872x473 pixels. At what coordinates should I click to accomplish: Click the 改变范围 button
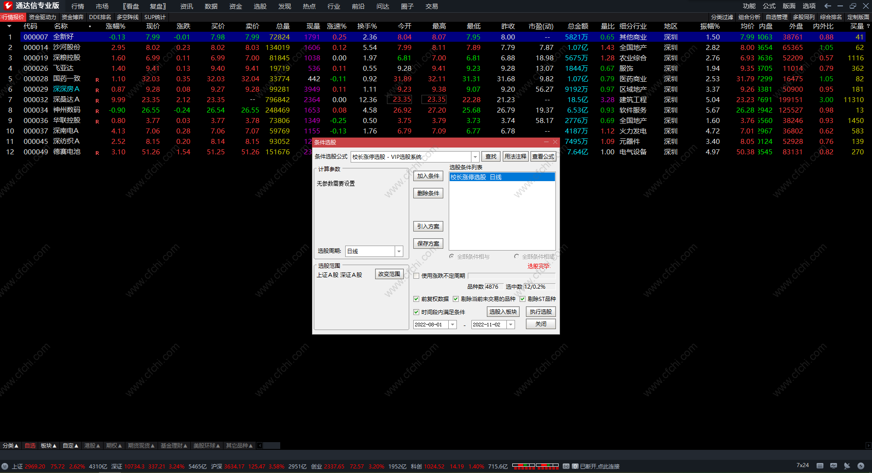[389, 274]
